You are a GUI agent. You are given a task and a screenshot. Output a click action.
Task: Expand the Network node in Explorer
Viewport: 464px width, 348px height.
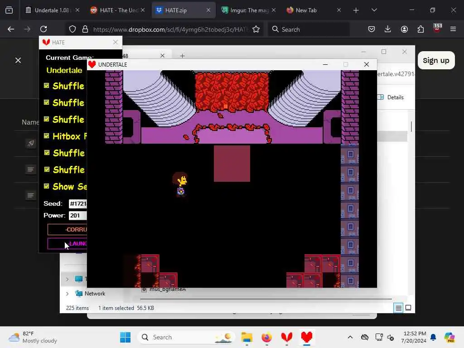coord(67,294)
